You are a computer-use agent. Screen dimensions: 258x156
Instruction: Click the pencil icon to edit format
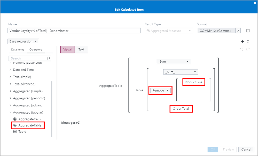(238, 31)
